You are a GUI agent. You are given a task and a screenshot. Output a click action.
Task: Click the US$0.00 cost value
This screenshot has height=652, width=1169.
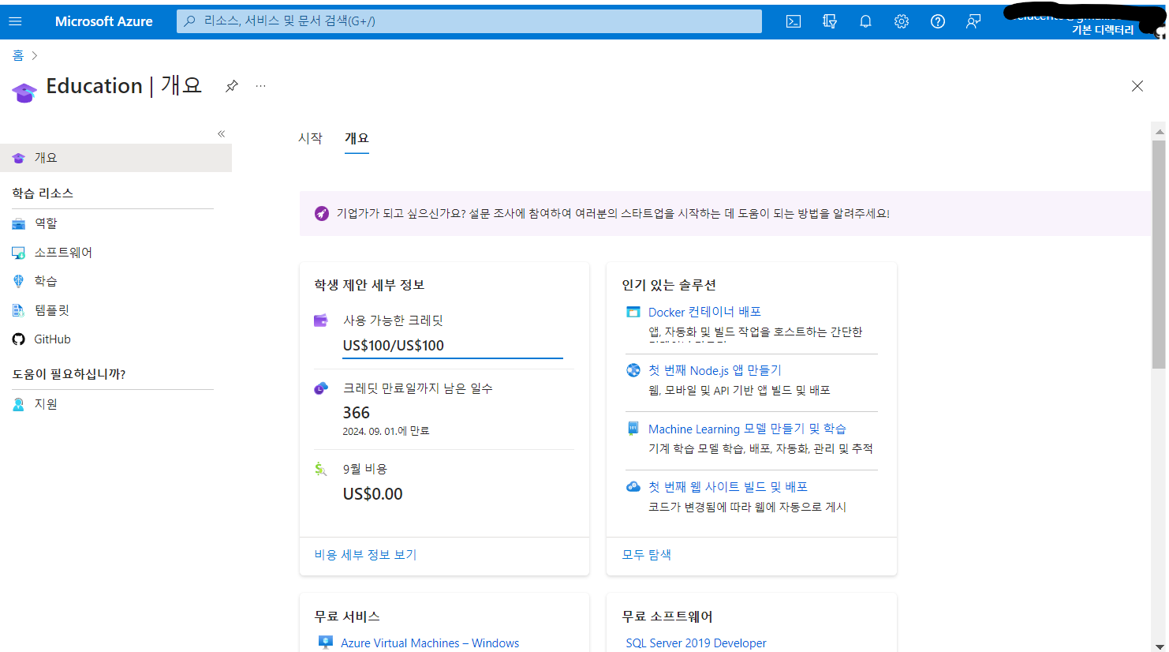point(373,494)
